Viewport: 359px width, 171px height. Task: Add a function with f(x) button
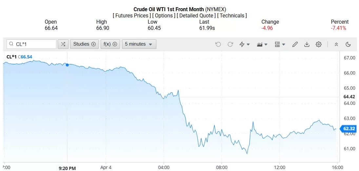click(x=110, y=44)
